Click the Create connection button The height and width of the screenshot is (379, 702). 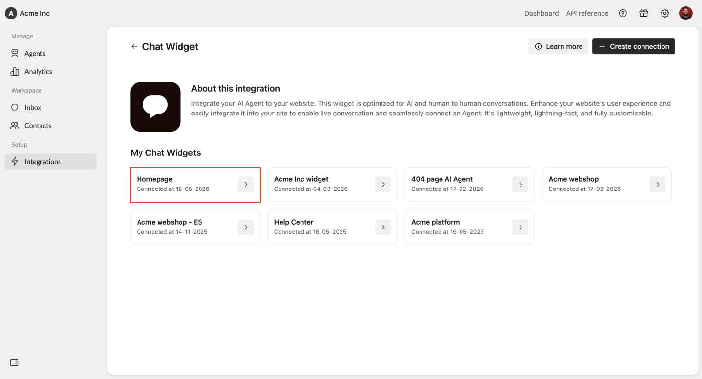pos(634,46)
